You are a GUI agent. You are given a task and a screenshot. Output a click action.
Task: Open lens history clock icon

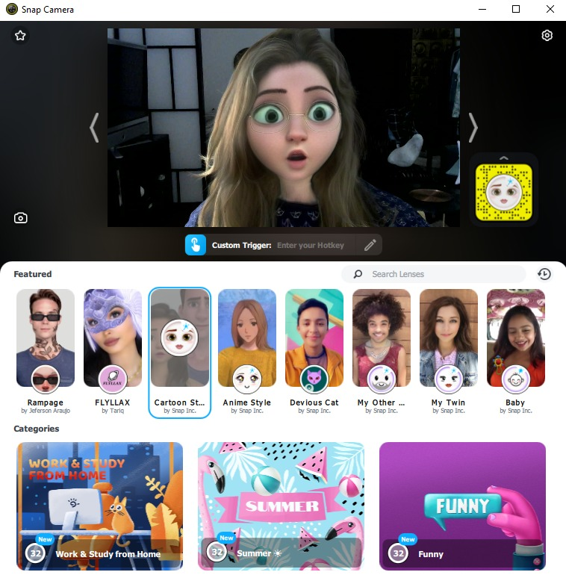tap(544, 274)
